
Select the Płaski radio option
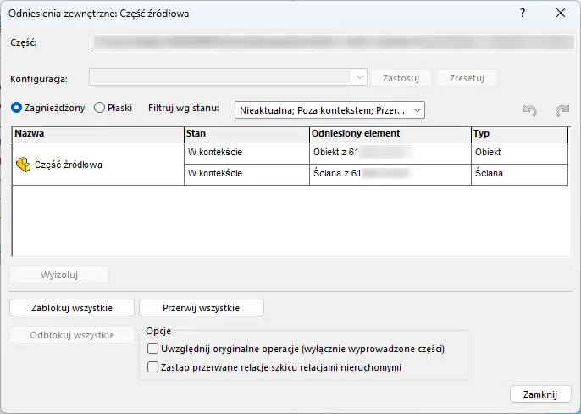(99, 108)
